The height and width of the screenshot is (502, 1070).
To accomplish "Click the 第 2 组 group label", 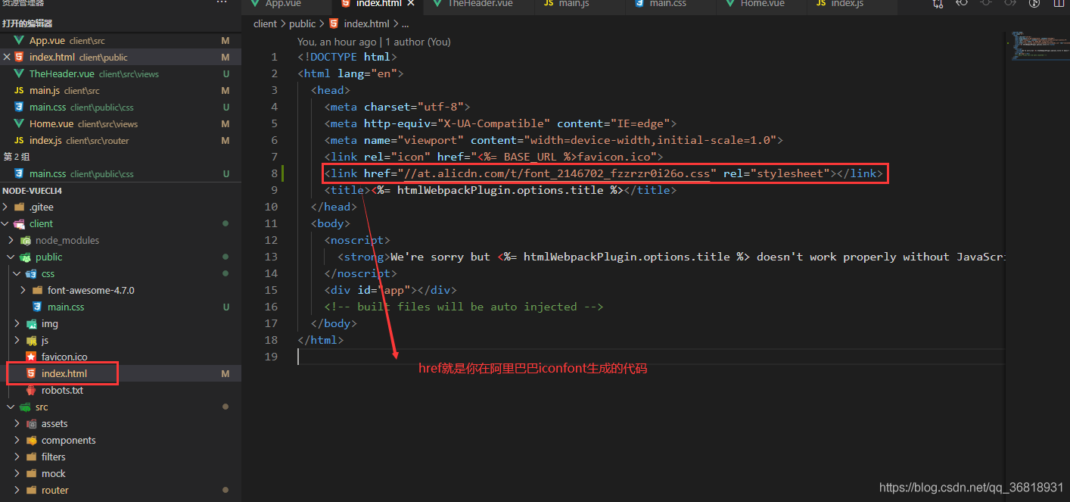I will click(x=17, y=157).
